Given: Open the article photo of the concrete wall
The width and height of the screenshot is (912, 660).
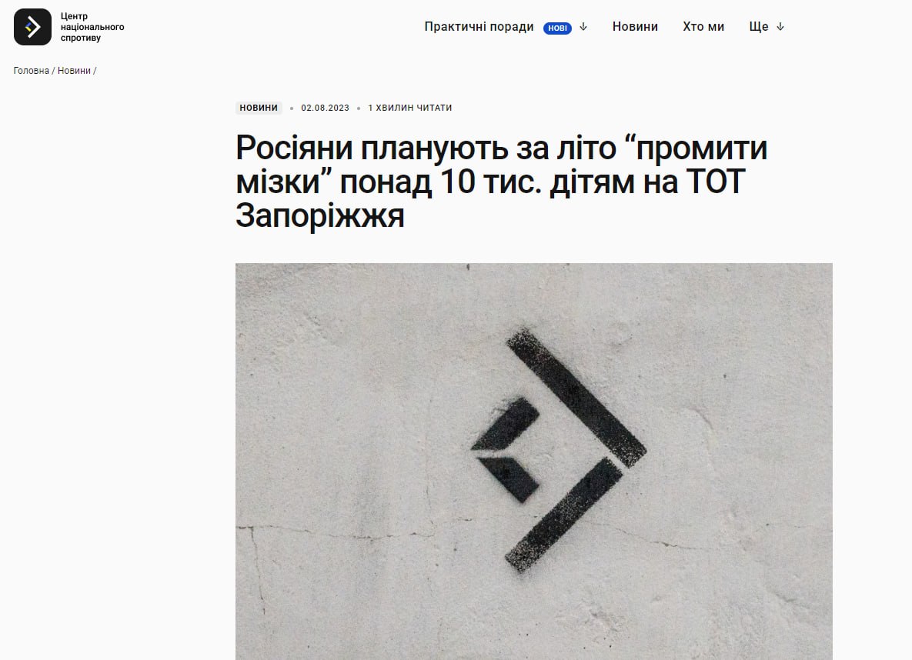Looking at the screenshot, I should [x=534, y=462].
